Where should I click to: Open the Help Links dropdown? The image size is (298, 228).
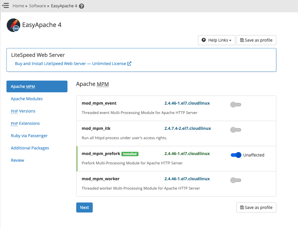click(x=216, y=40)
